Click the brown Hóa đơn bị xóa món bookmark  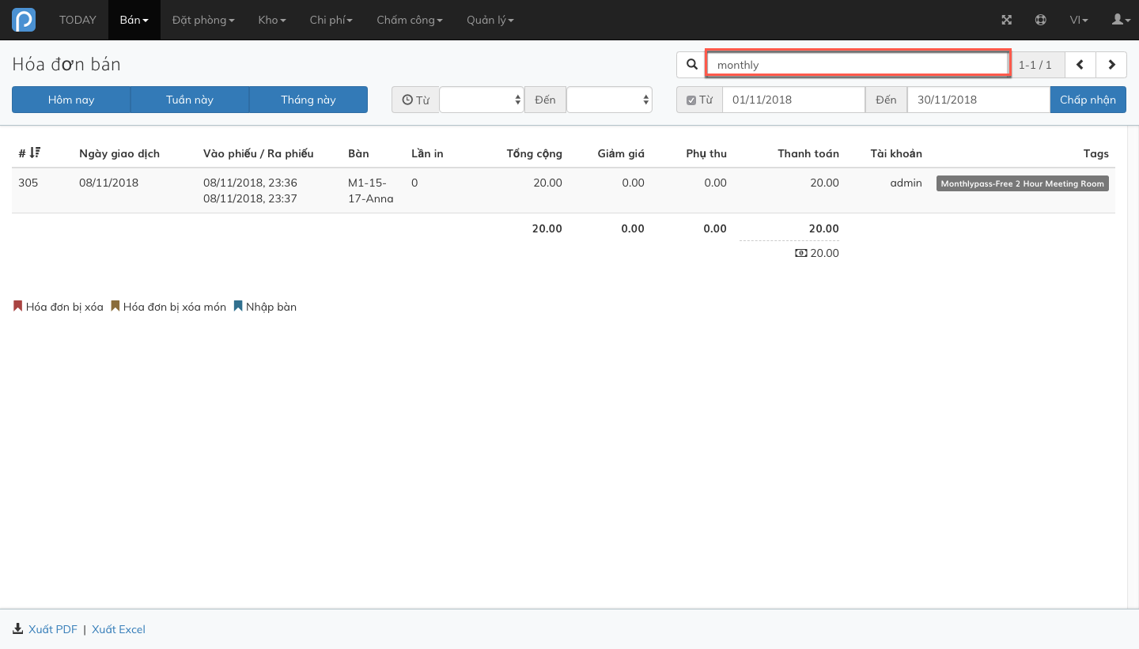[115, 306]
